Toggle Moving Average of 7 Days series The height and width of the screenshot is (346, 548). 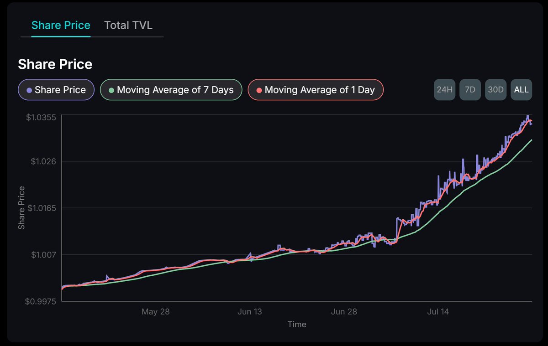pos(171,90)
